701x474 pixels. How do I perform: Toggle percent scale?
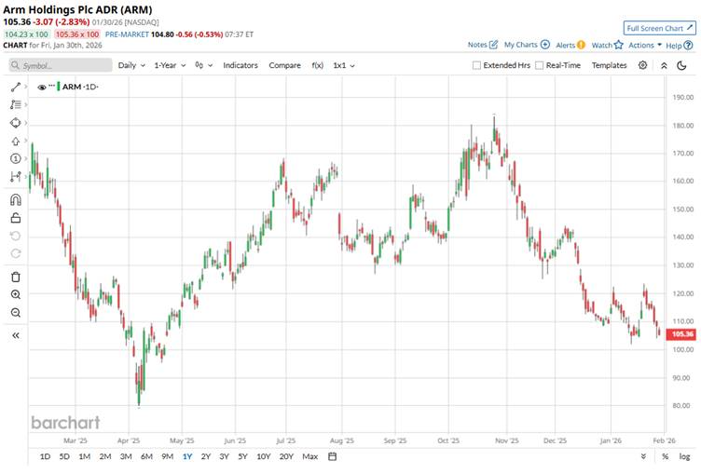pos(666,456)
